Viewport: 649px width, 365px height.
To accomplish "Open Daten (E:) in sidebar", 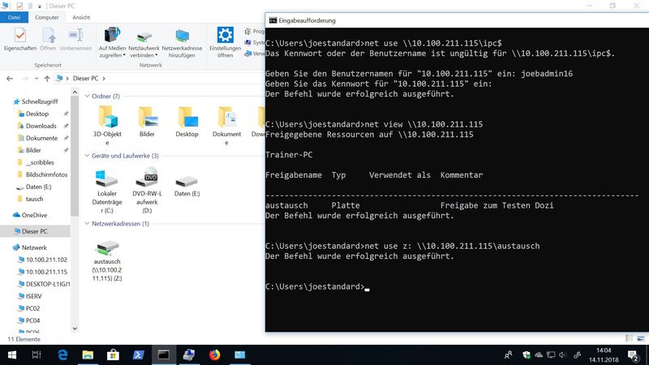I will [x=38, y=187].
